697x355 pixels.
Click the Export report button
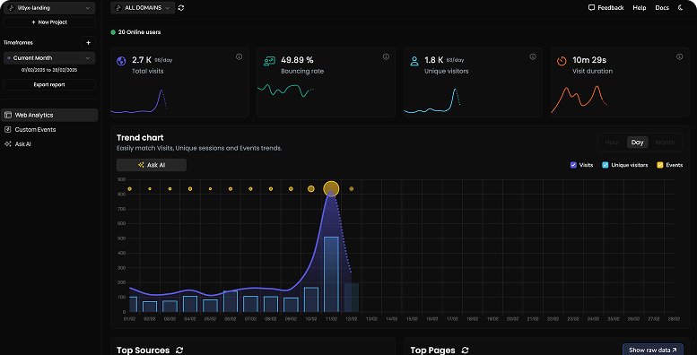tap(49, 84)
